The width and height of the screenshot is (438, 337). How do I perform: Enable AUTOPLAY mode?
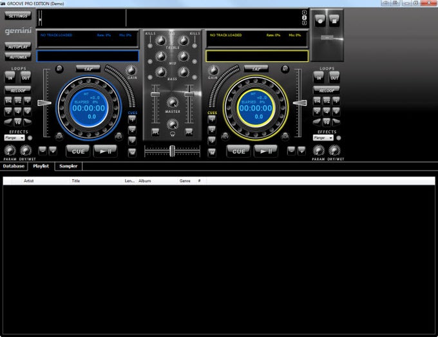click(18, 46)
